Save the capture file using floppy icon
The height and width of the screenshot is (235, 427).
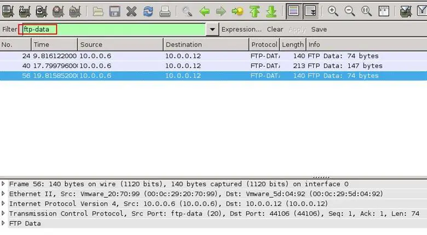[x=114, y=11]
